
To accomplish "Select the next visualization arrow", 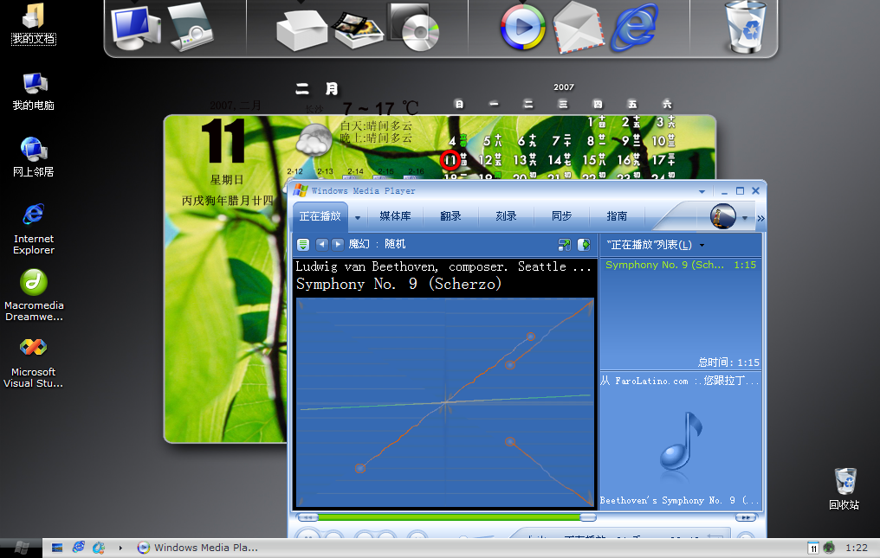I will 337,244.
